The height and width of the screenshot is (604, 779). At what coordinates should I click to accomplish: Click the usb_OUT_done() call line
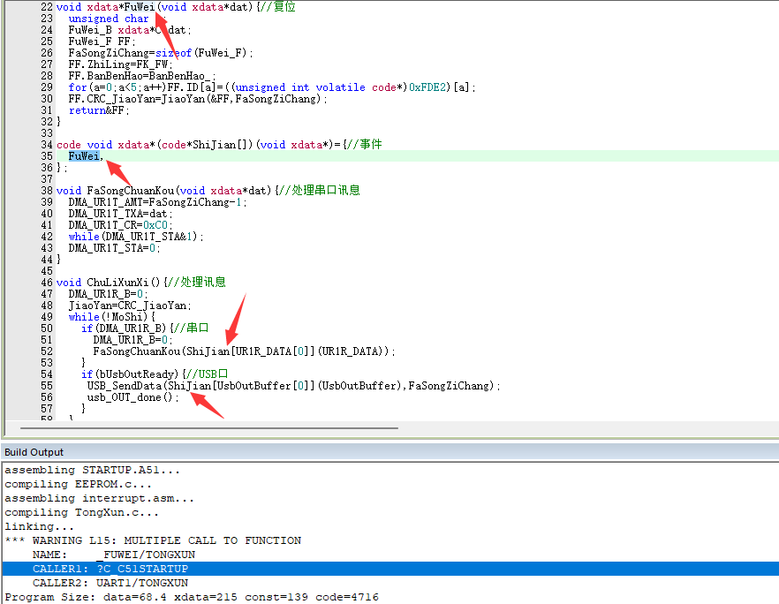(x=132, y=396)
